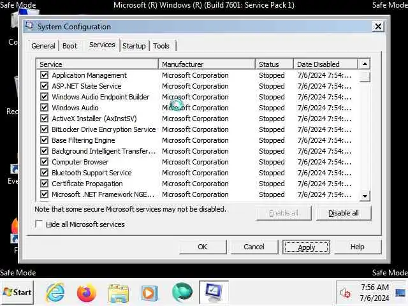Open Internet Explorer from the taskbar

(x=55, y=292)
